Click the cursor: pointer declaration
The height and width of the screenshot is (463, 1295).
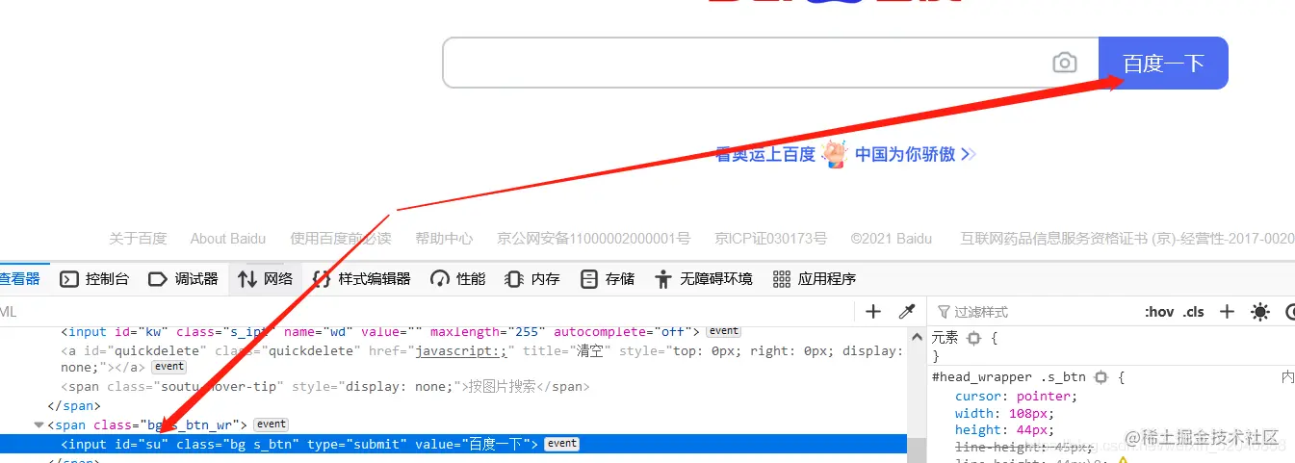click(1017, 396)
